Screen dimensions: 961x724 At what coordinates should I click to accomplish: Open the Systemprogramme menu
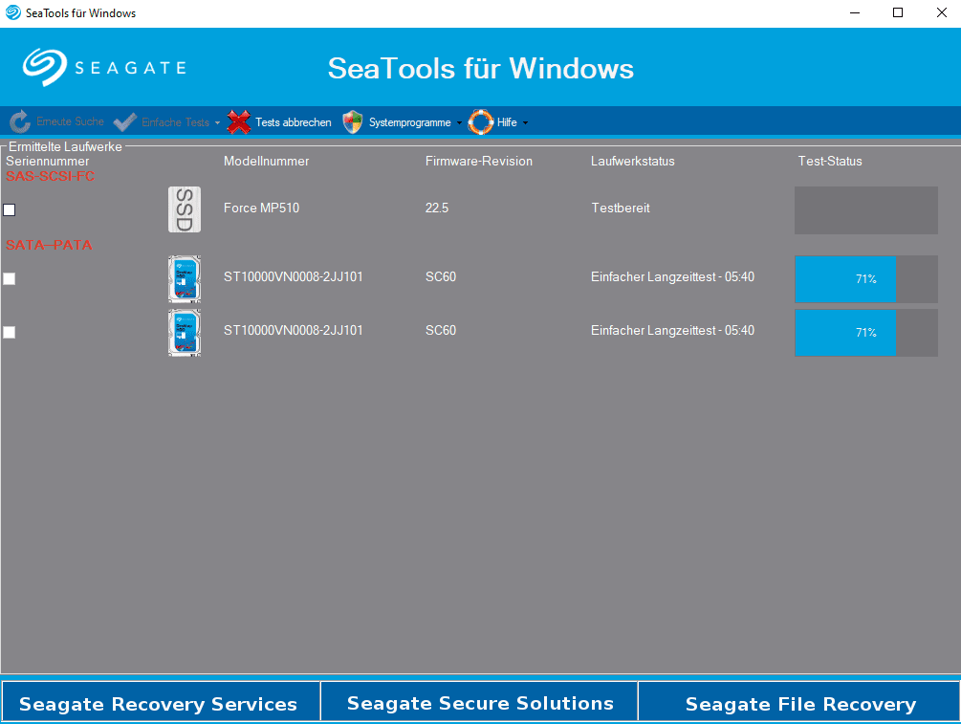(x=409, y=122)
